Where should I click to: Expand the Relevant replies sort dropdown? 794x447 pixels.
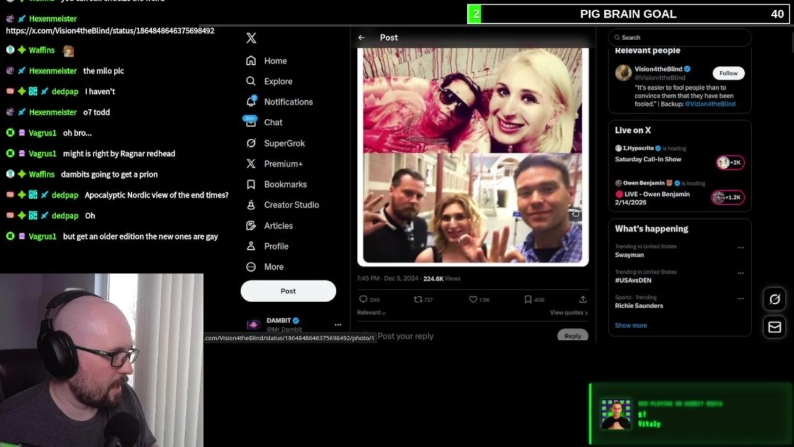(372, 313)
